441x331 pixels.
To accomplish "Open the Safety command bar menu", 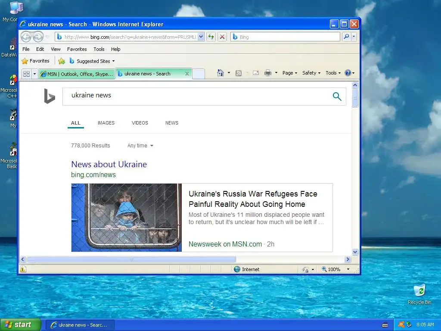I will pos(311,73).
